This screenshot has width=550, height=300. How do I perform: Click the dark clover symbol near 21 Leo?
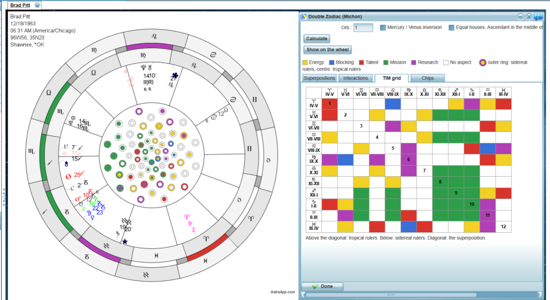pos(175,76)
